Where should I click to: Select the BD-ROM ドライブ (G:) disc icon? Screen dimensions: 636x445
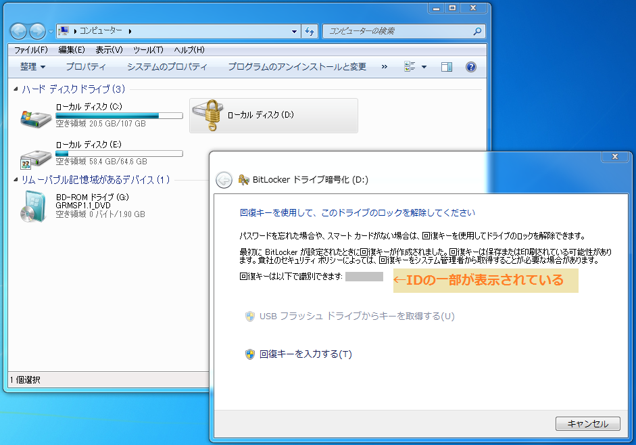point(34,206)
